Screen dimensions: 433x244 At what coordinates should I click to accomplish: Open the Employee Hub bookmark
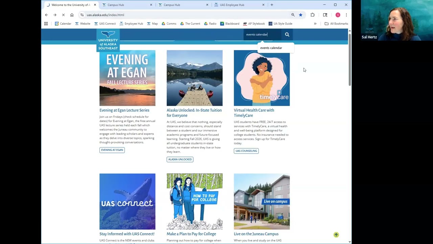point(131,24)
